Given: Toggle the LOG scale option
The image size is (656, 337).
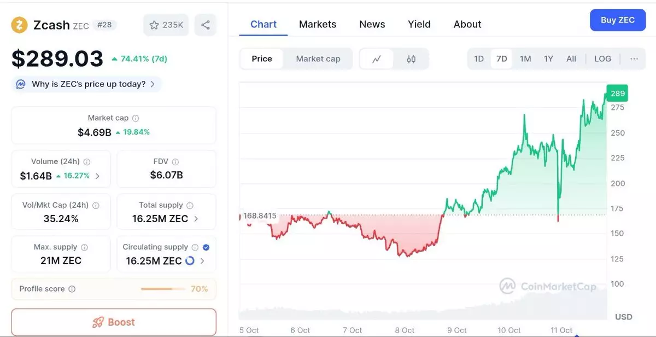Looking at the screenshot, I should 602,59.
